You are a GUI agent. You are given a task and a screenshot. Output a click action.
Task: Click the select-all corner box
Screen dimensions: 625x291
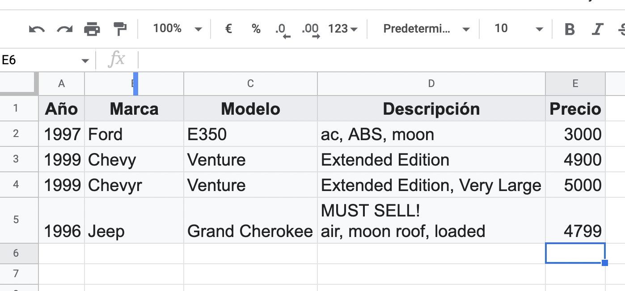tap(19, 83)
